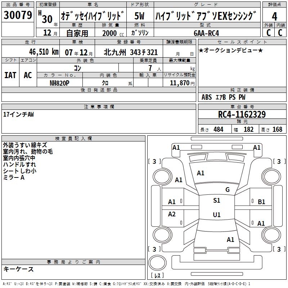
Task: Select the interior color クロ
Action: point(105,83)
